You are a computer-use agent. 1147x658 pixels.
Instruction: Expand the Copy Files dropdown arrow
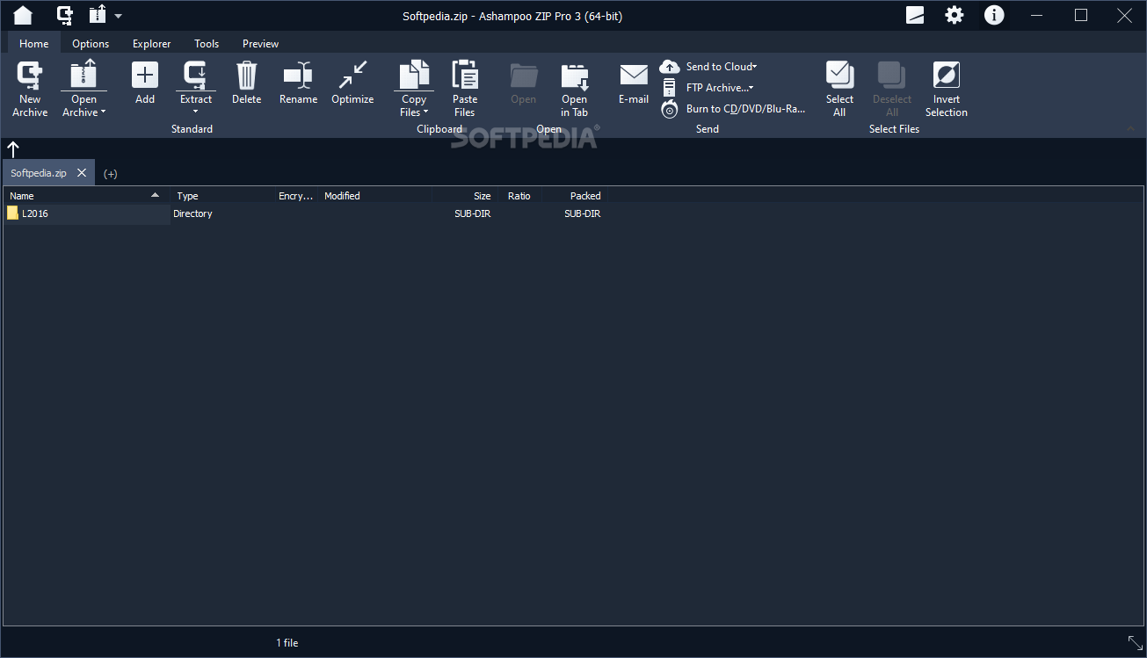[x=426, y=112]
